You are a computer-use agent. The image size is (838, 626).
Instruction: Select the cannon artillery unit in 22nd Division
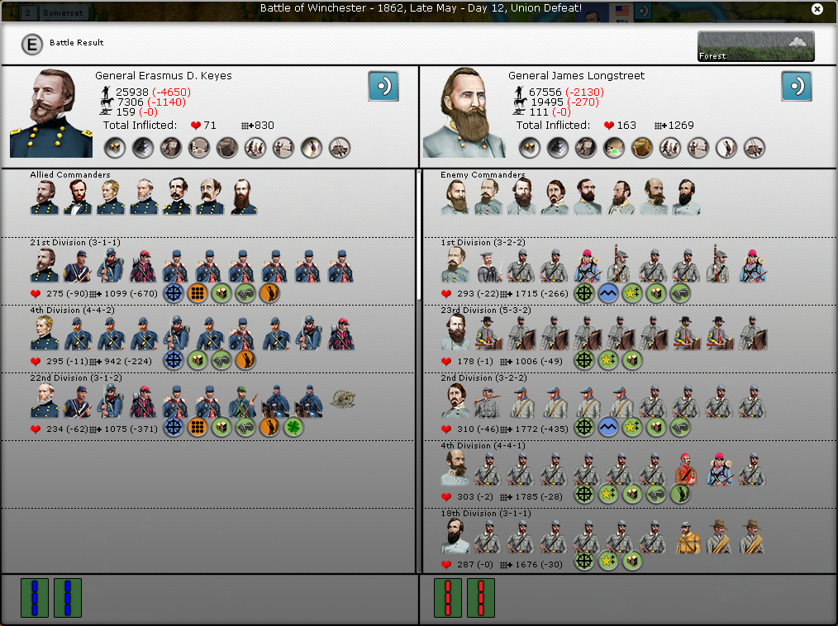tap(343, 400)
